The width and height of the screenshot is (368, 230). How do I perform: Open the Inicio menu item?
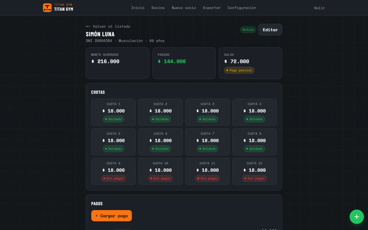tap(138, 8)
